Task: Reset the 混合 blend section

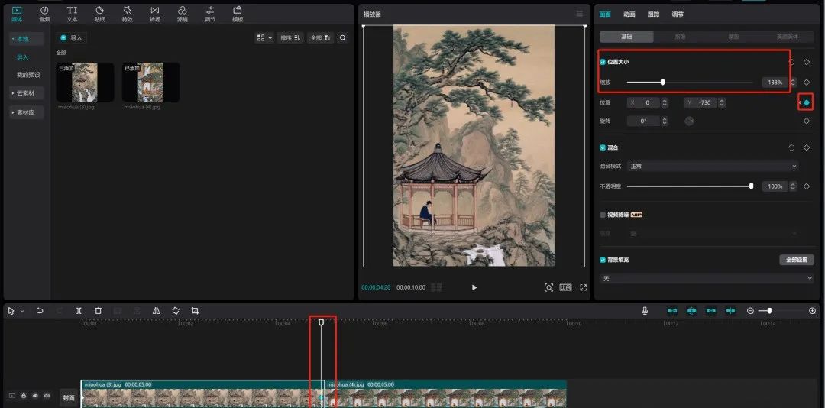Action: click(791, 148)
